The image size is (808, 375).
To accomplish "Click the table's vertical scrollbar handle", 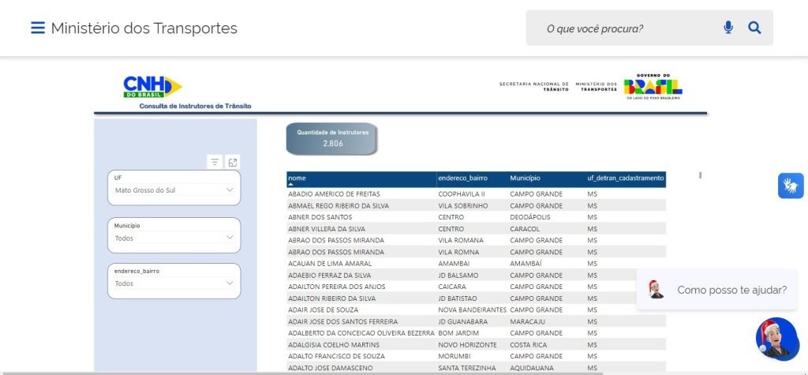I will click(x=700, y=175).
